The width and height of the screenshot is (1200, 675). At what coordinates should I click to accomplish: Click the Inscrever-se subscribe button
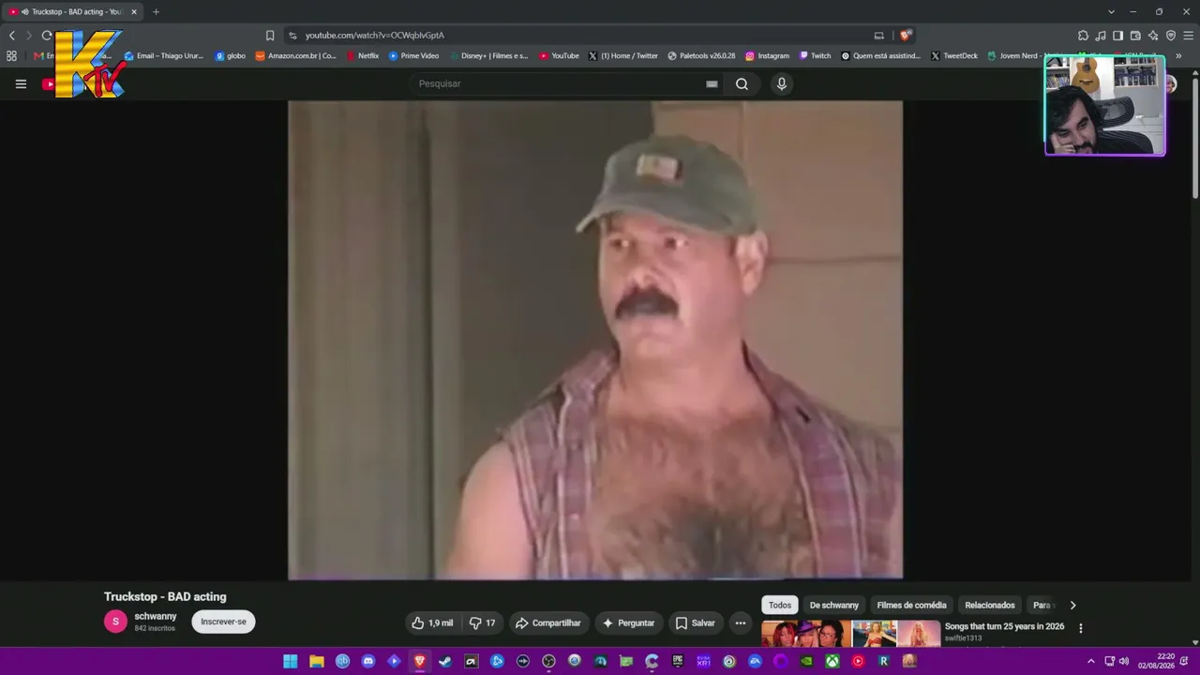[223, 622]
